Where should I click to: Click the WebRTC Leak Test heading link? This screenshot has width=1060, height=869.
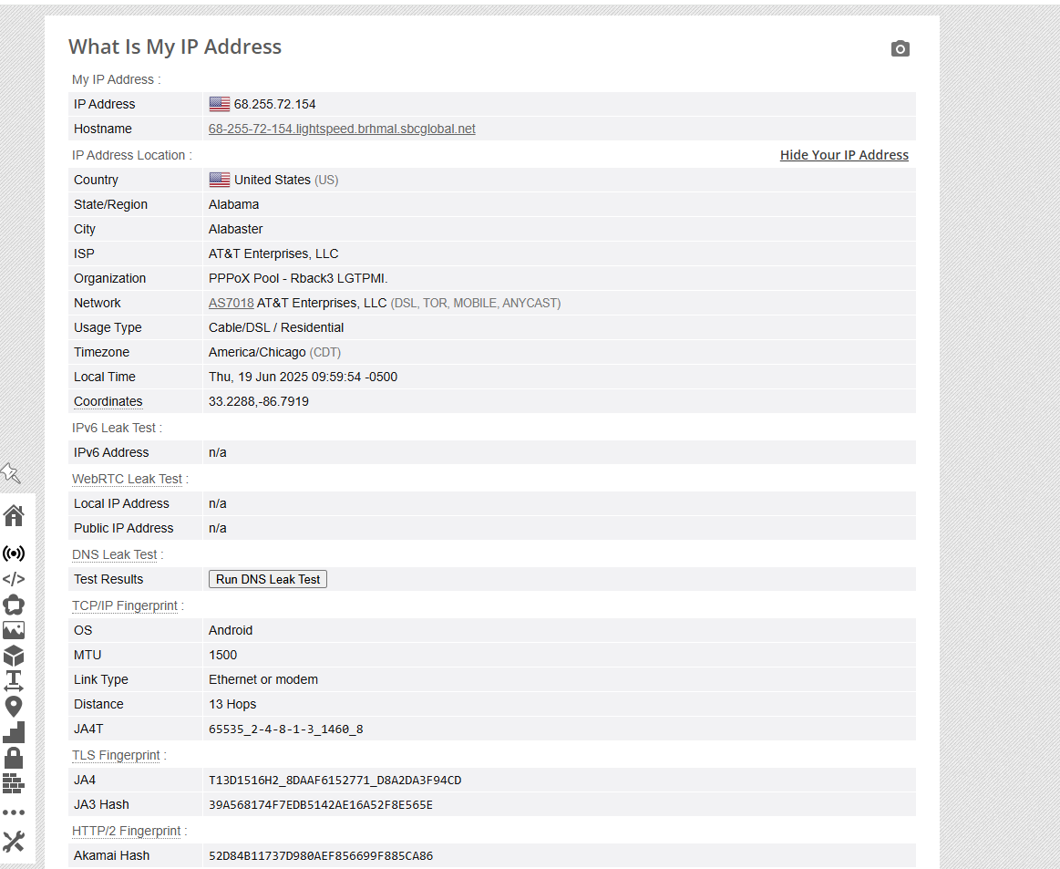(x=128, y=479)
